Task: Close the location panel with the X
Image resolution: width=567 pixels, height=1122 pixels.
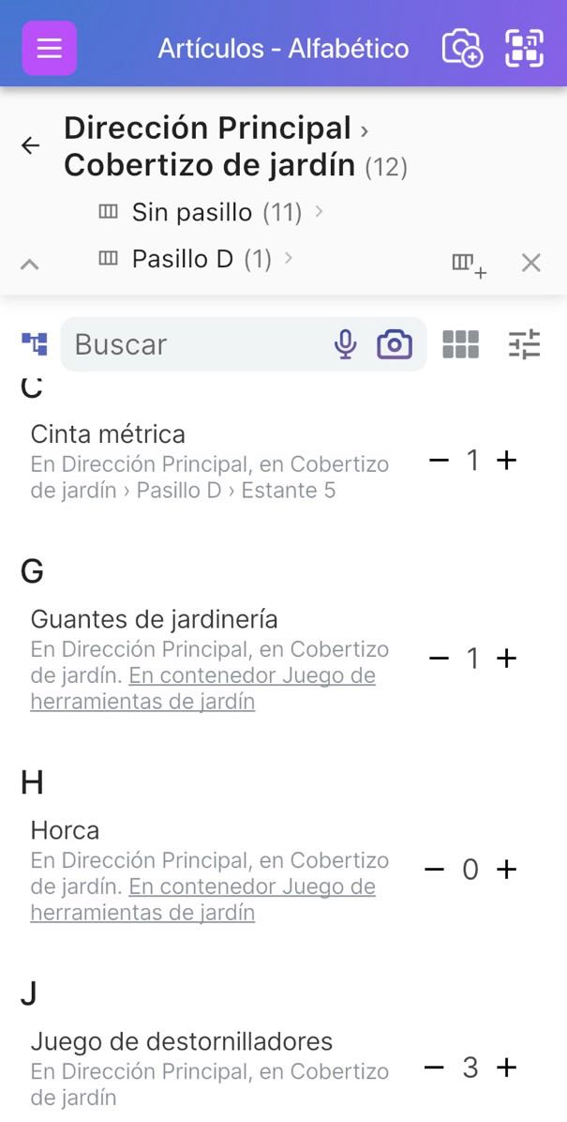Action: [531, 264]
